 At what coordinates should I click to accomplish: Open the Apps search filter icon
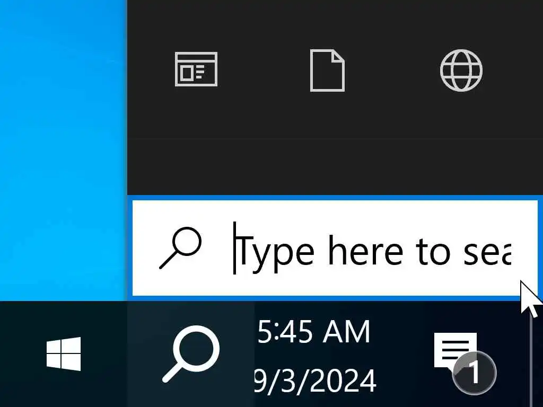coord(196,69)
